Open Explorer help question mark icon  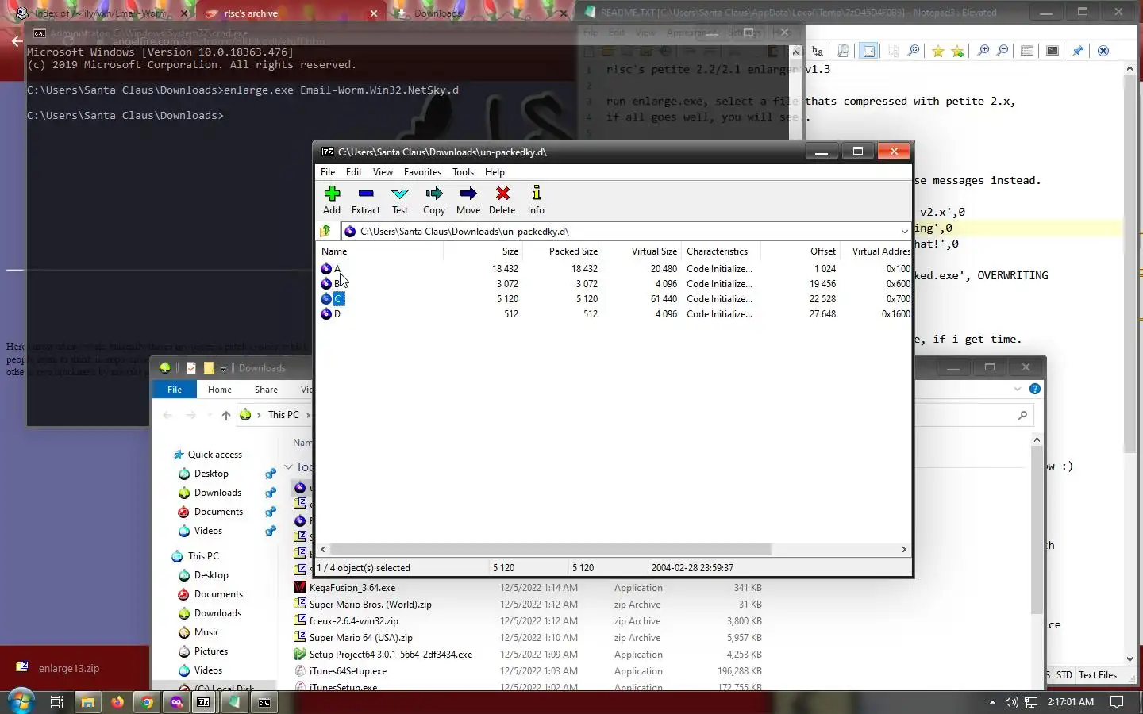(x=1035, y=389)
